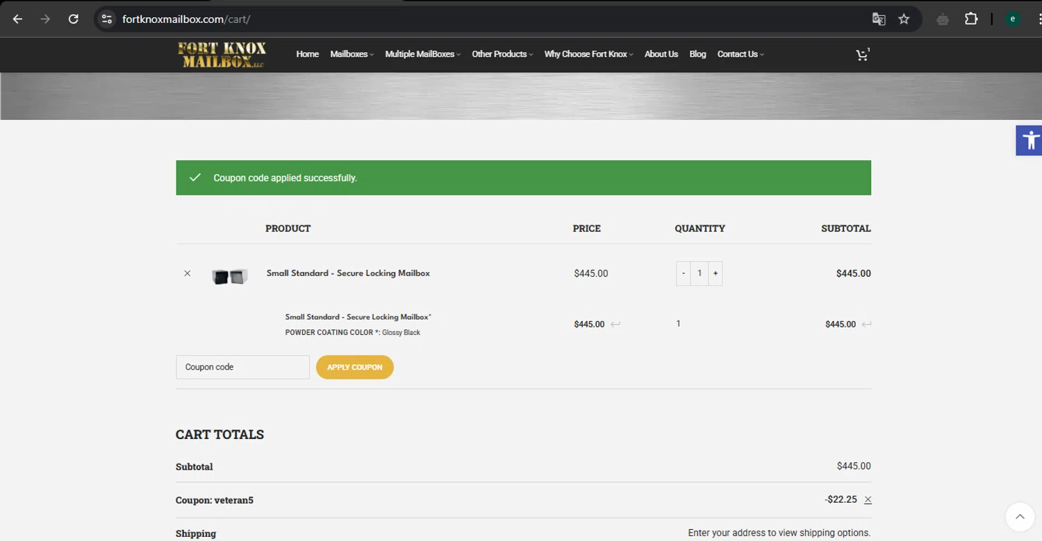
Task: Click the CART TOTALS heading
Action: pyautogui.click(x=220, y=435)
